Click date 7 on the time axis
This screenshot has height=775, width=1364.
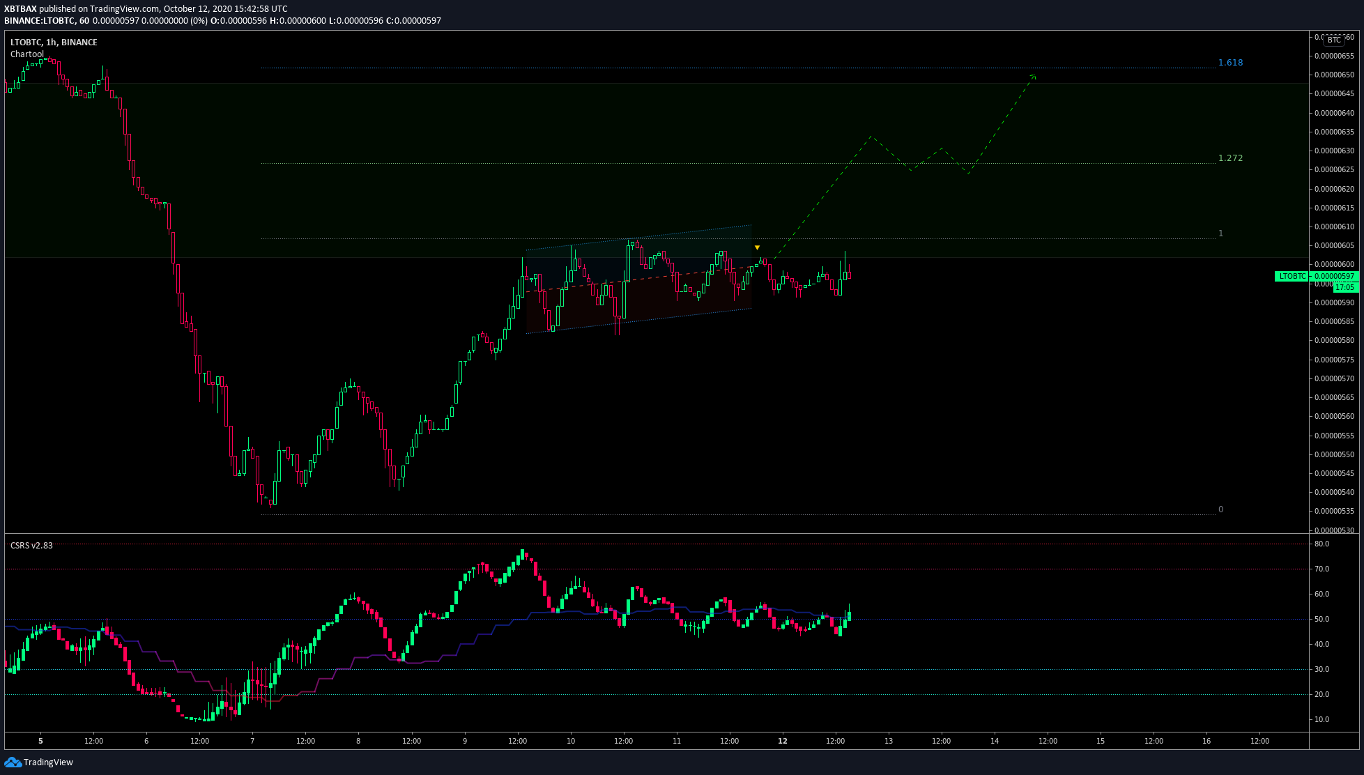pos(252,741)
